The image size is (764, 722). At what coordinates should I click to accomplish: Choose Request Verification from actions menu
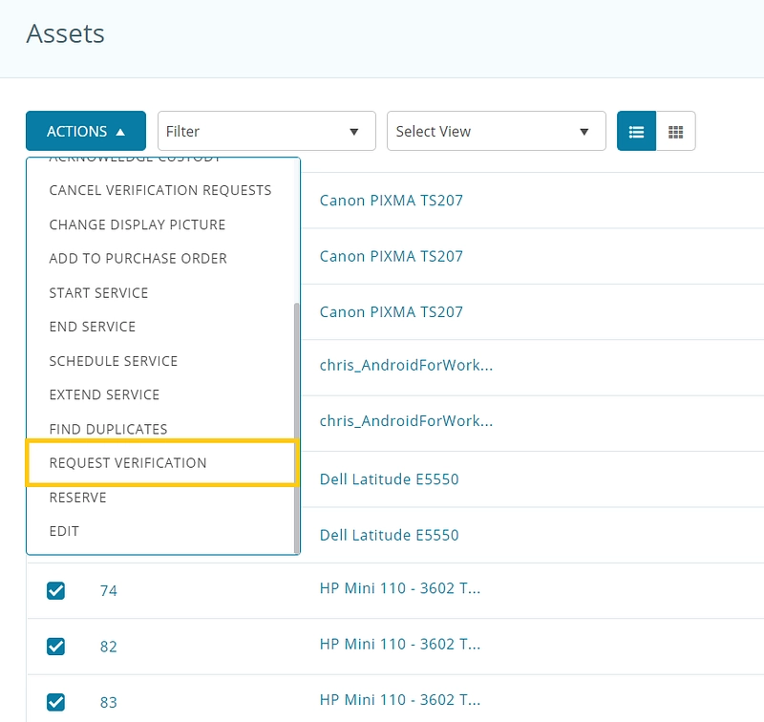tap(128, 463)
